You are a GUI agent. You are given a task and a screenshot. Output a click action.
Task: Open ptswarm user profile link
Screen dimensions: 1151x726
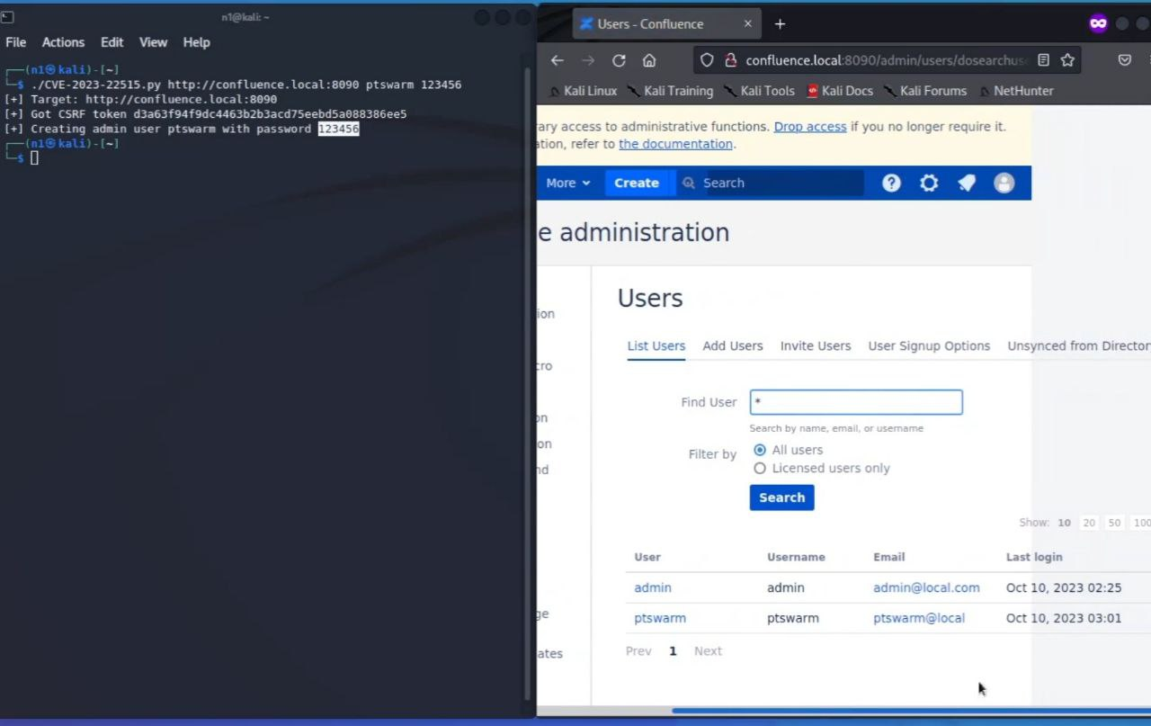660,618
